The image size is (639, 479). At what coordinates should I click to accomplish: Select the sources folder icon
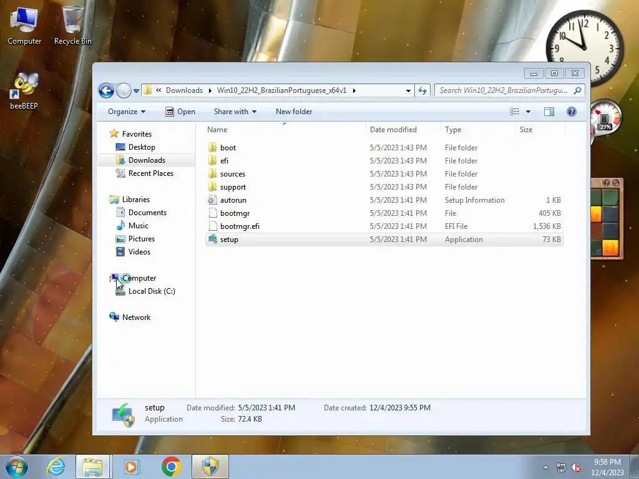(x=212, y=174)
